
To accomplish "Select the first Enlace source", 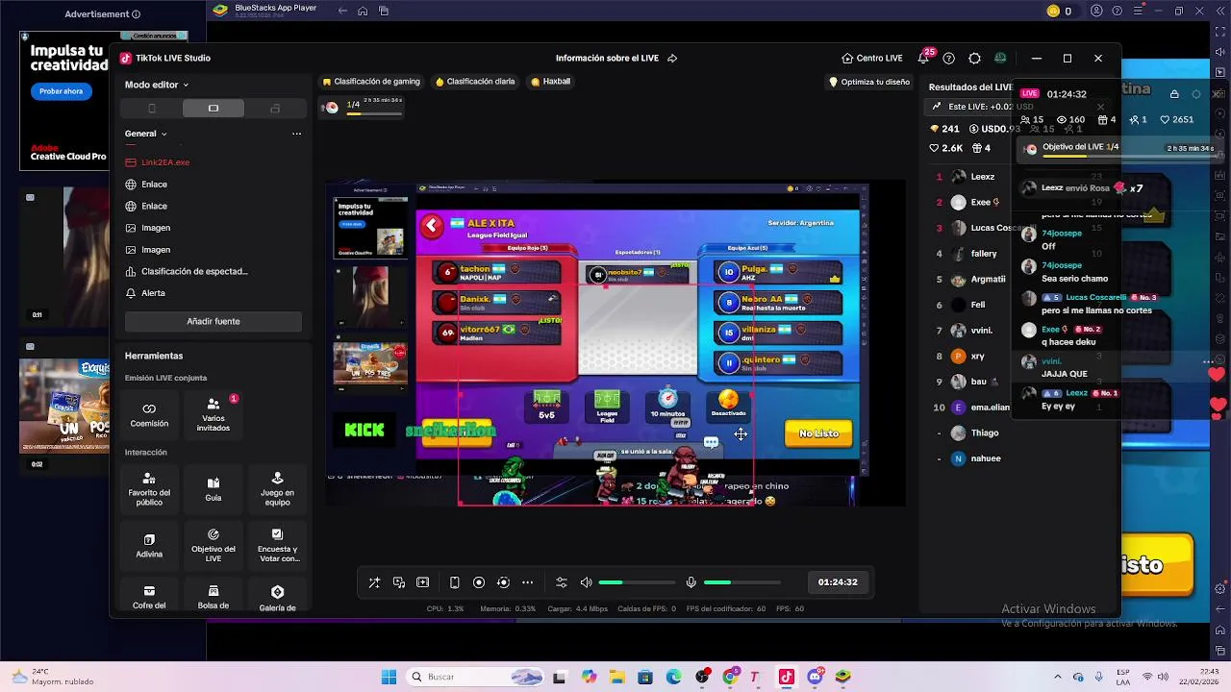I will click(214, 185).
